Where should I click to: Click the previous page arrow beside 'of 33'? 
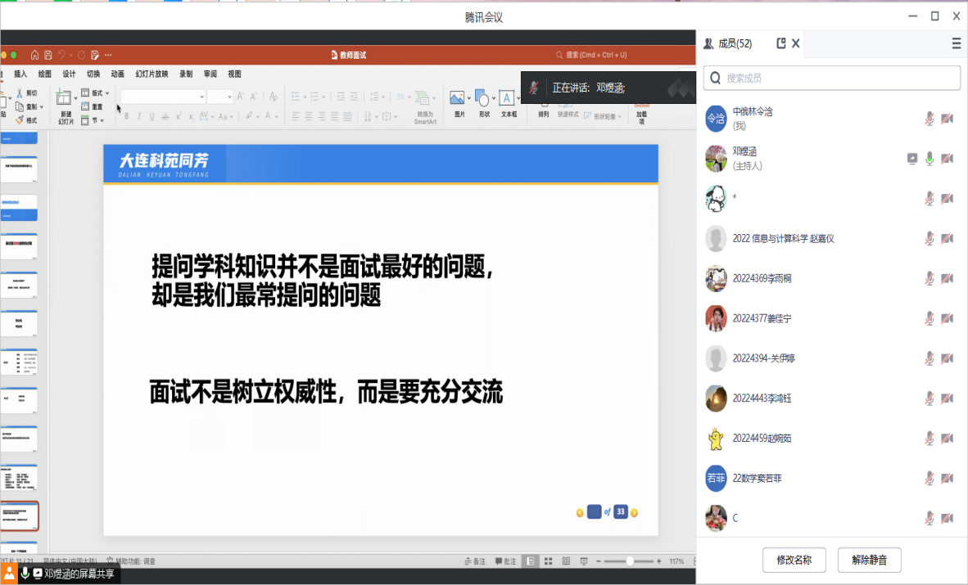click(580, 513)
